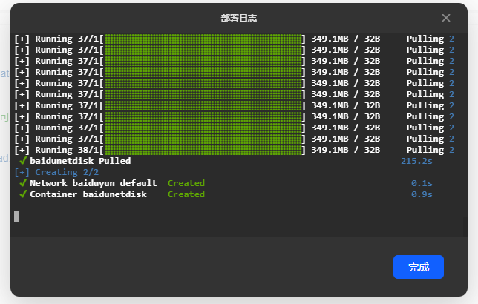Image resolution: width=478 pixels, height=304 pixels.
Task: Click 'Container baidunetdisk' log entry
Action: tap(88, 194)
